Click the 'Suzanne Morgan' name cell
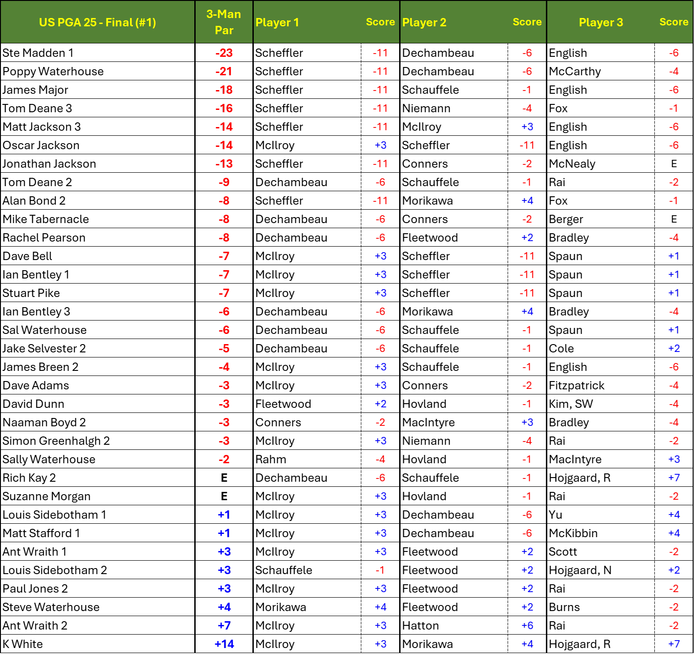 pos(97,496)
